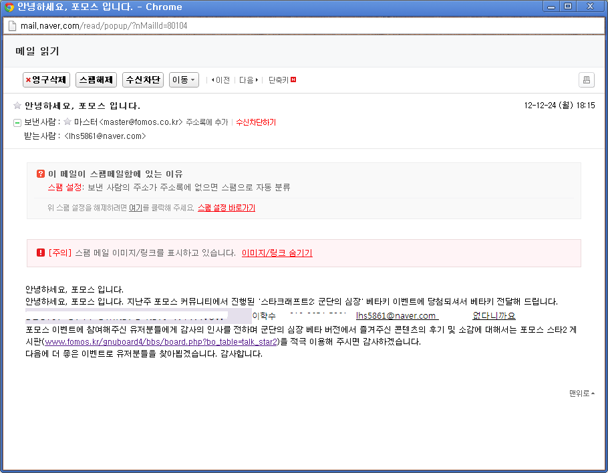Click 맨위로 to jump to top
This screenshot has height=473, width=608.
[x=581, y=393]
